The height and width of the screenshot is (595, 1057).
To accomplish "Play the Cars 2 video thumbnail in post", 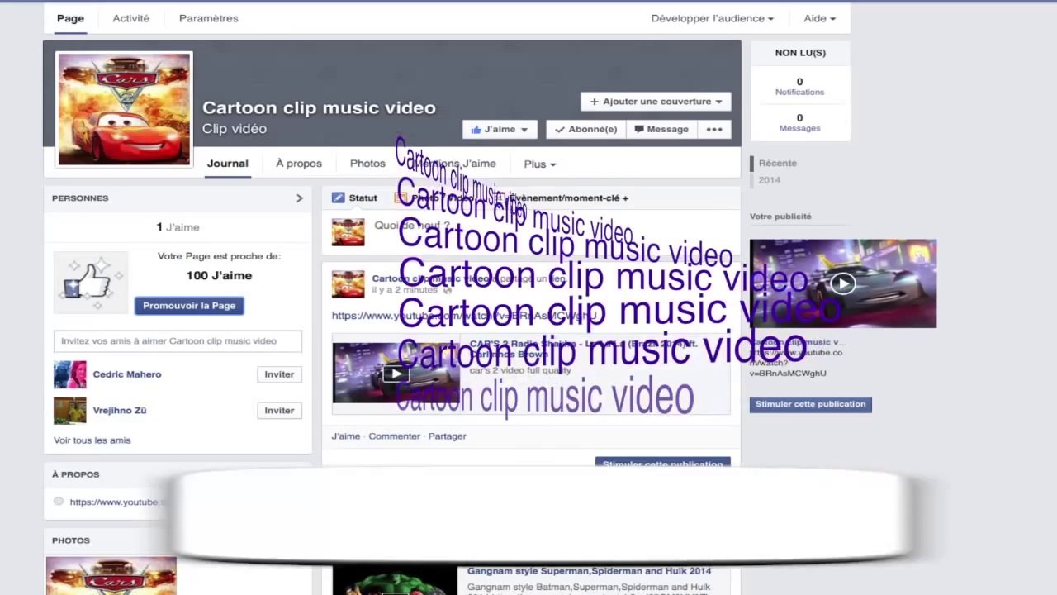I will [395, 374].
